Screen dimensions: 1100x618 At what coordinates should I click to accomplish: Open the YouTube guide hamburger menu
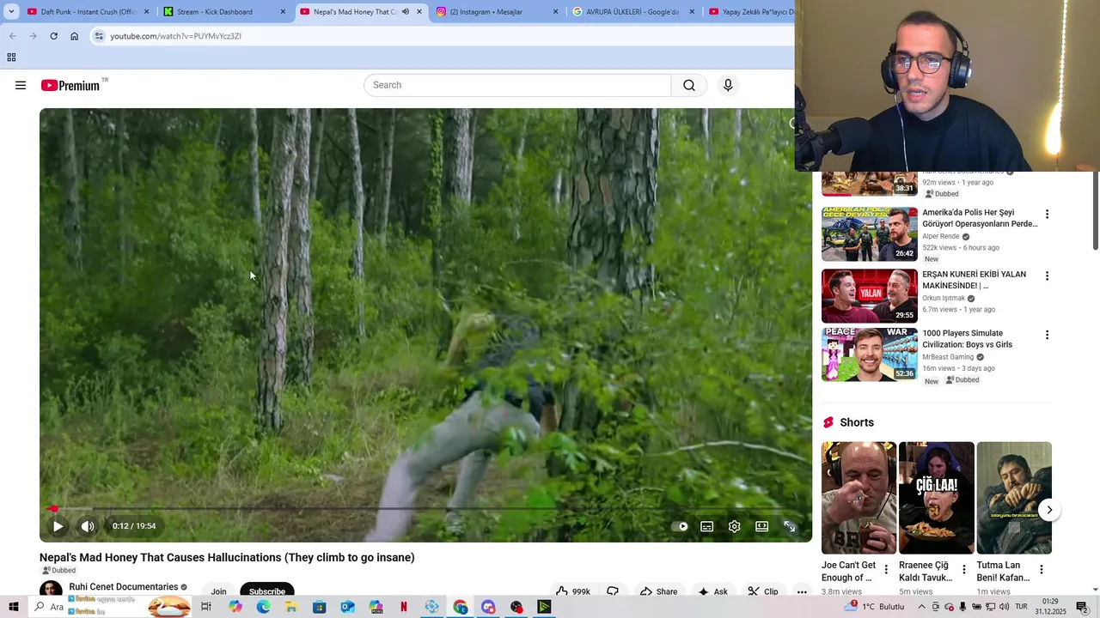coord(21,85)
